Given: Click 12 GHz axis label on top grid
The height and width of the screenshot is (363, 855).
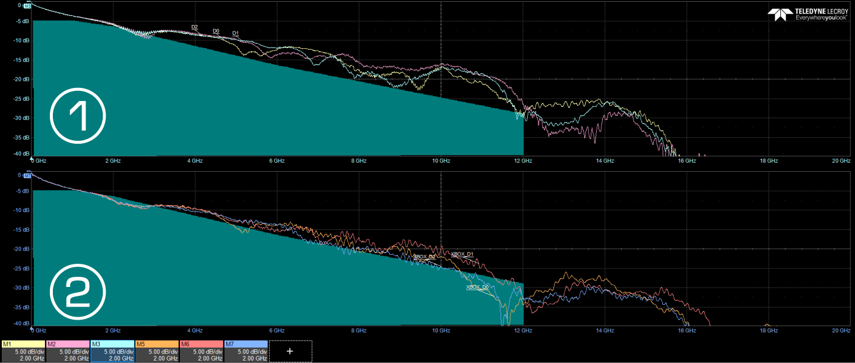Looking at the screenshot, I should pyautogui.click(x=522, y=161).
